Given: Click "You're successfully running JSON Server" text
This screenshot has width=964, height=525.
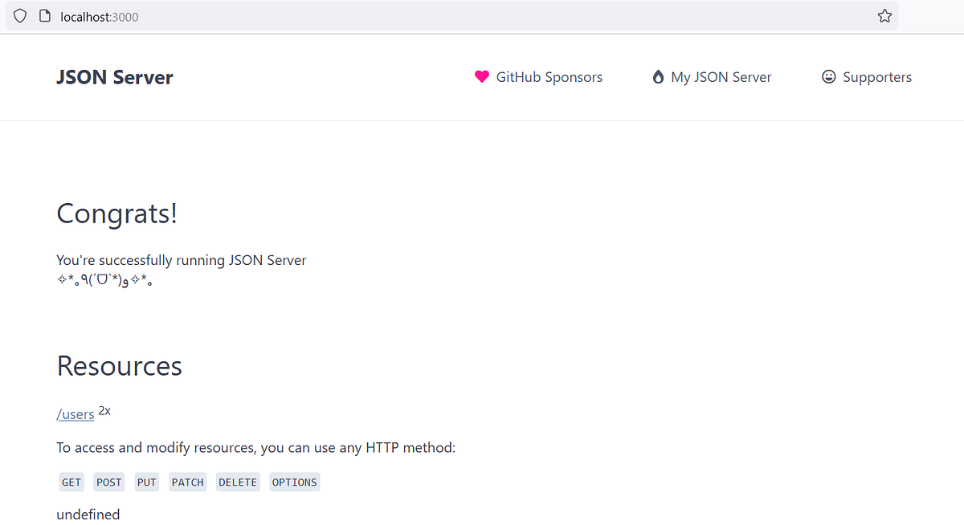Looking at the screenshot, I should click(x=182, y=260).
